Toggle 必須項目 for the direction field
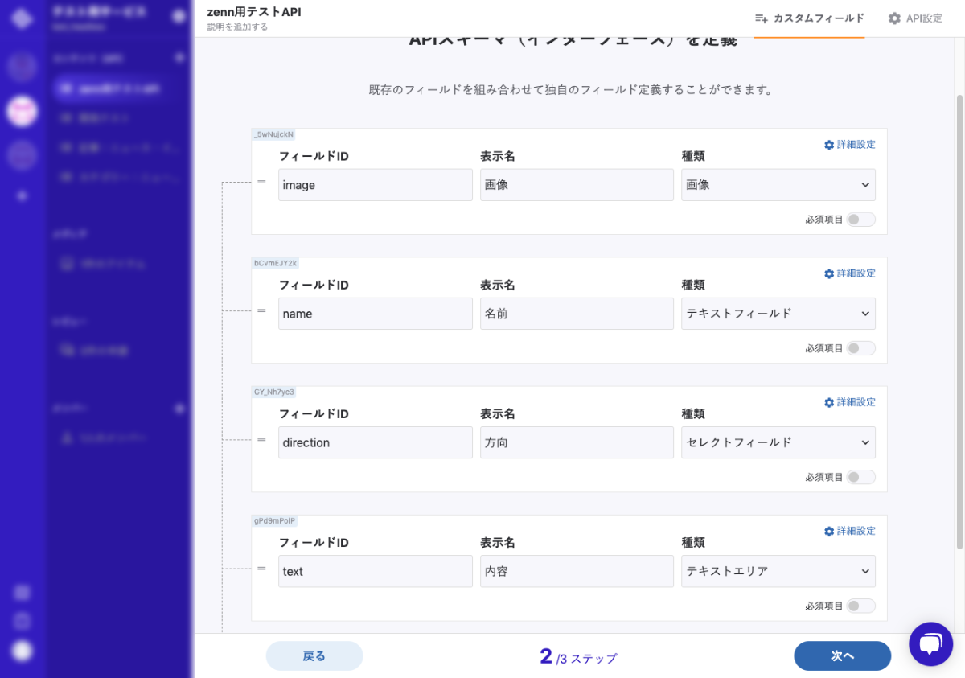 860,477
